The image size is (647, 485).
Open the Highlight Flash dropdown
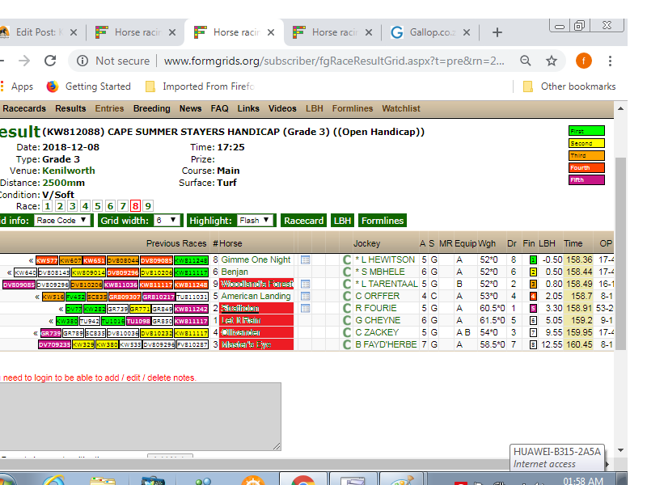256,221
